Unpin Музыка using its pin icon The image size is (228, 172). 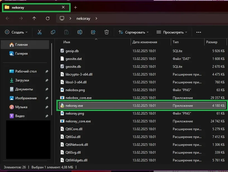pyautogui.click(x=47, y=107)
